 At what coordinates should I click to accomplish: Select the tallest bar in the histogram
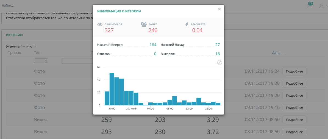[x=112, y=89]
